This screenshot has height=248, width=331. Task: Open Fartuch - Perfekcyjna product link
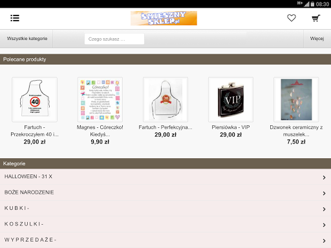coord(165,127)
